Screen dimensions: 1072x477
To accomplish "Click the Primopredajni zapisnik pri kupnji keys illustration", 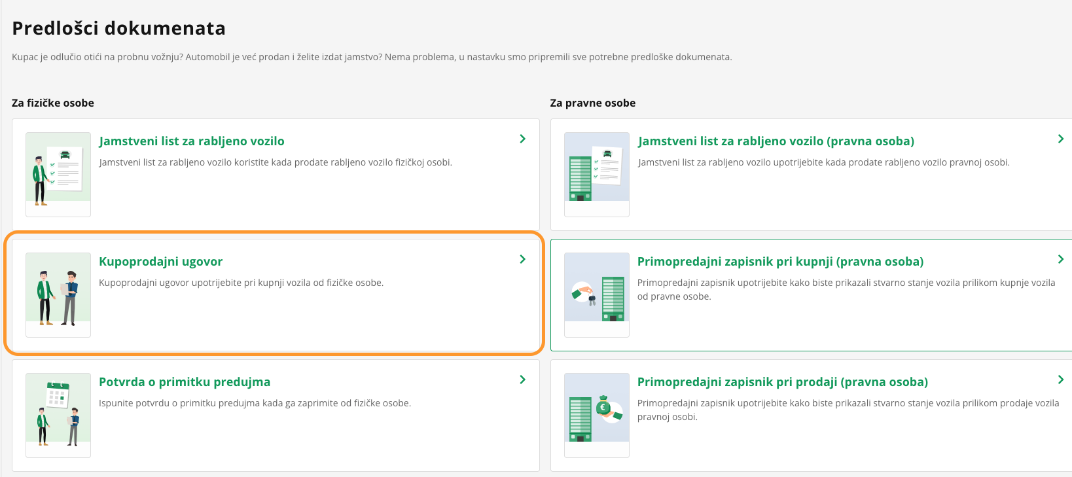I will pyautogui.click(x=596, y=294).
